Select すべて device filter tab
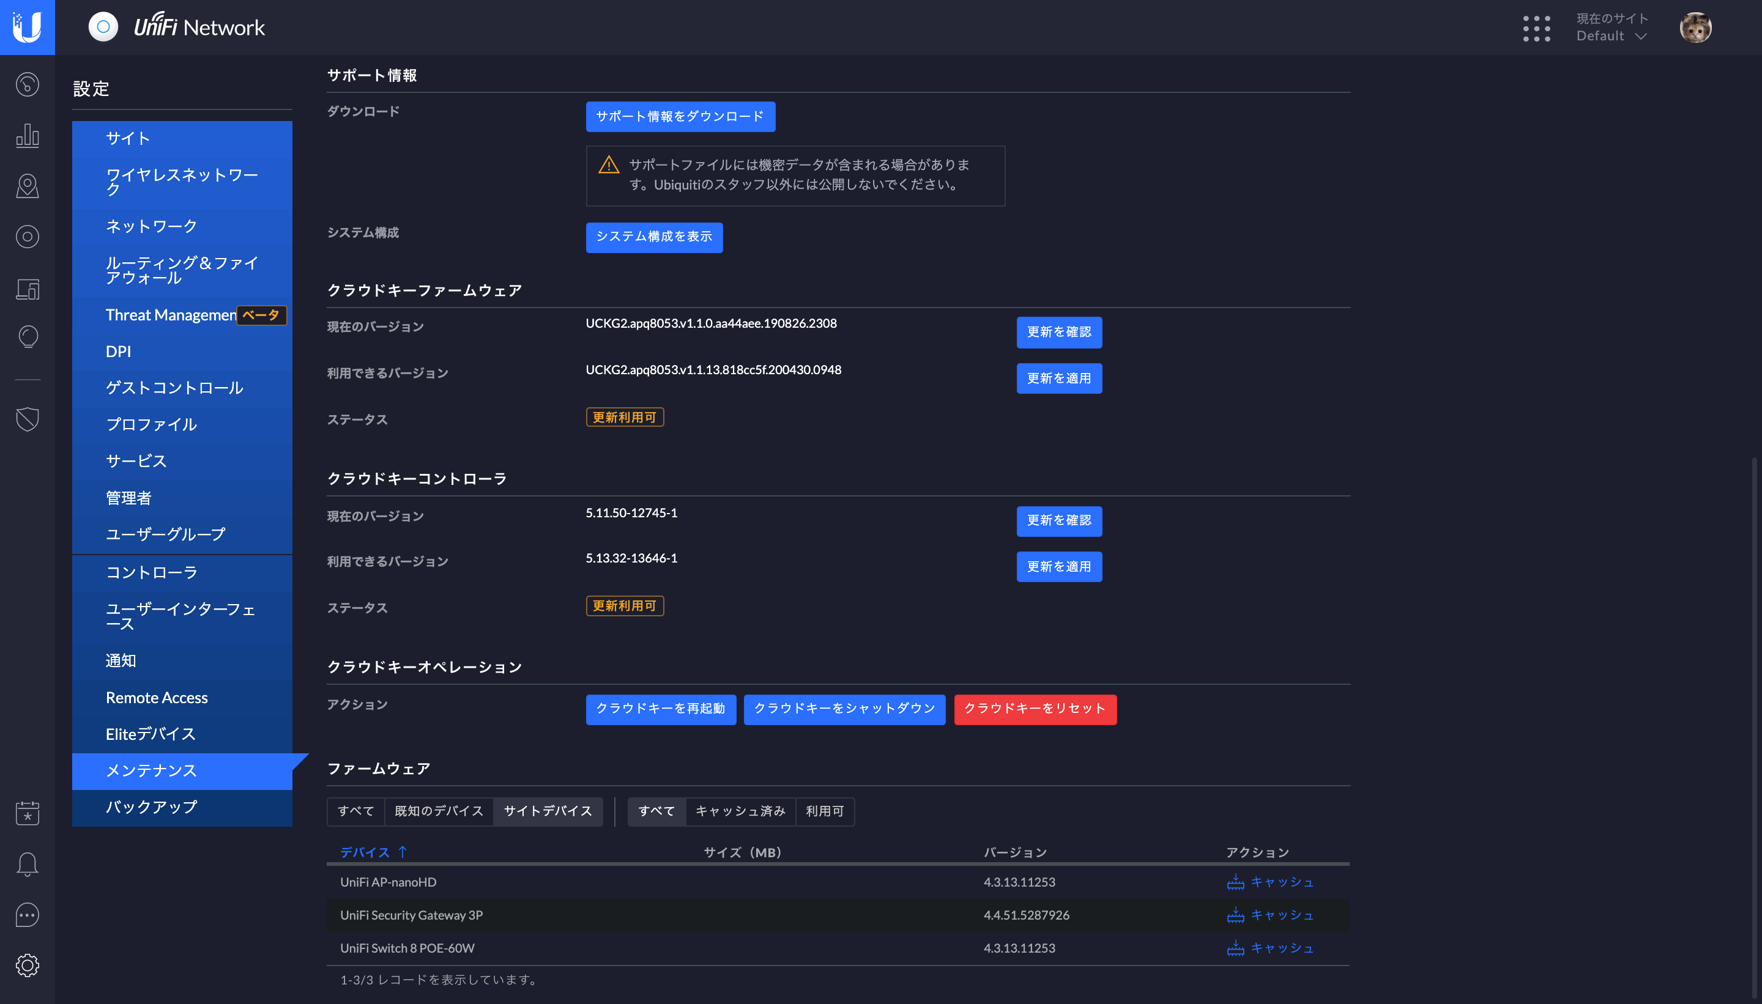Viewport: 1762px width, 1004px height. (x=356, y=811)
